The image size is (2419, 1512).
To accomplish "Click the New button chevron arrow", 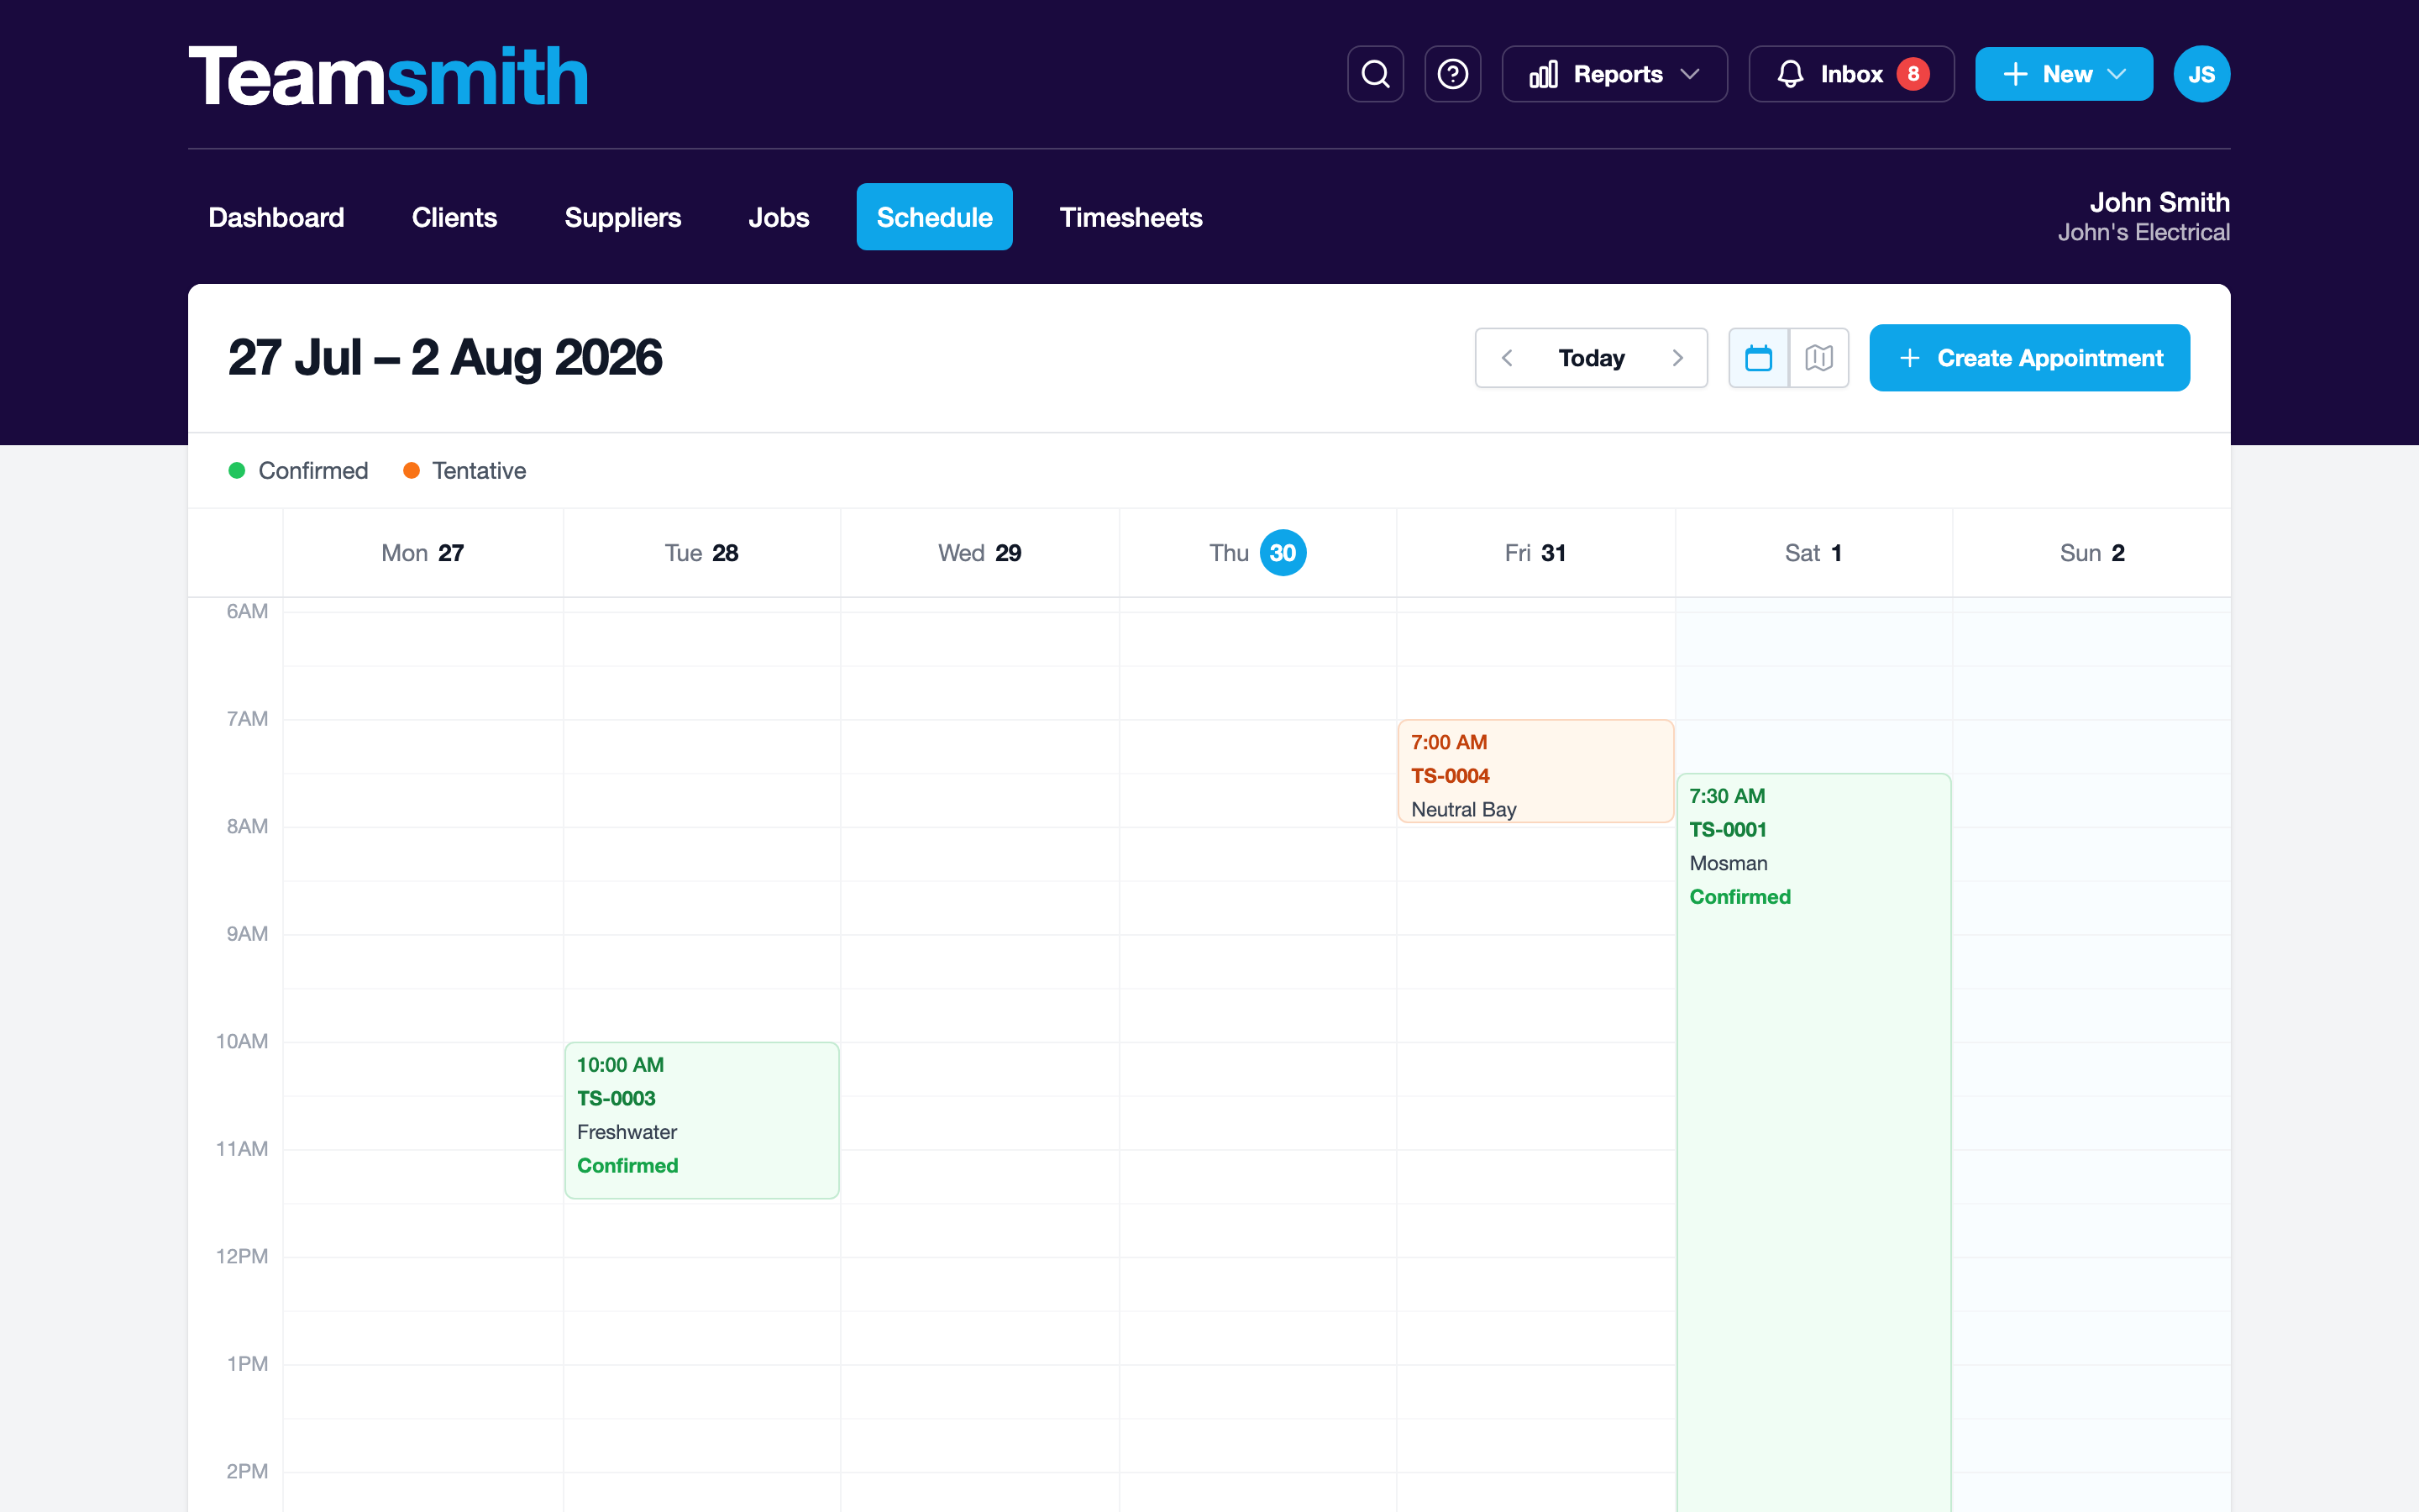I will [2117, 74].
